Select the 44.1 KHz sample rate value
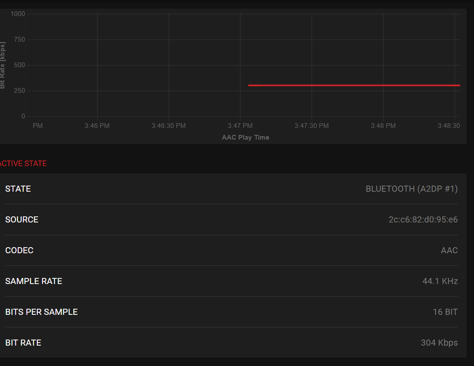 coord(440,281)
